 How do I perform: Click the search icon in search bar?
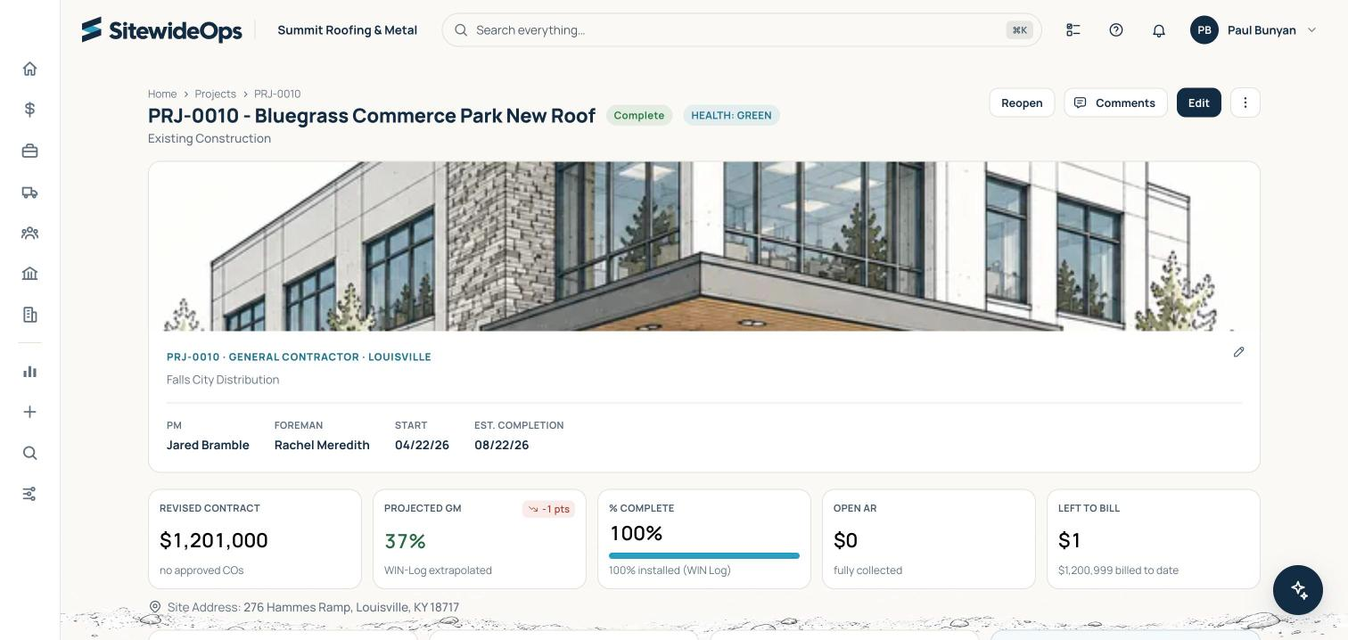coord(461,29)
